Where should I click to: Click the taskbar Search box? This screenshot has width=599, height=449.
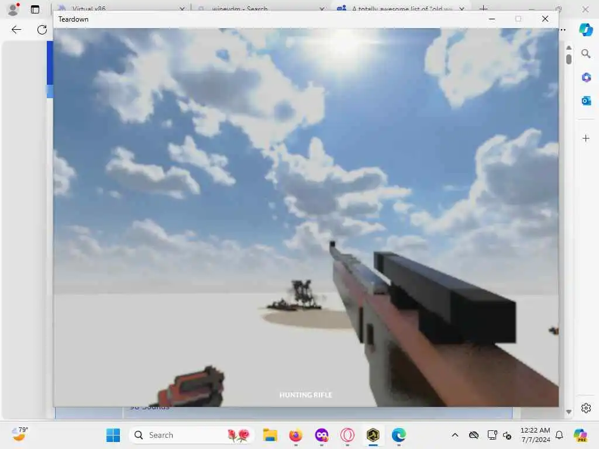point(192,435)
